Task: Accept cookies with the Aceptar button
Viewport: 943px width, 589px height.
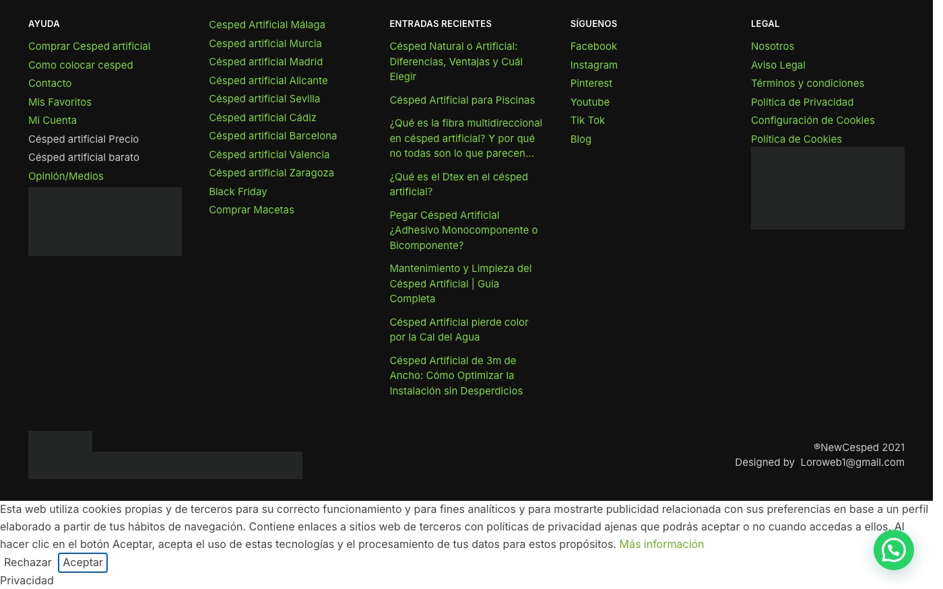Action: [x=83, y=563]
